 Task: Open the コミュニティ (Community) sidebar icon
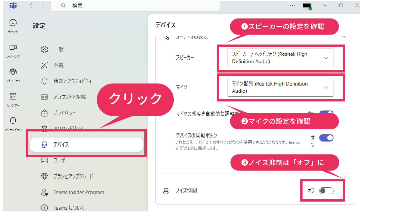point(13,72)
